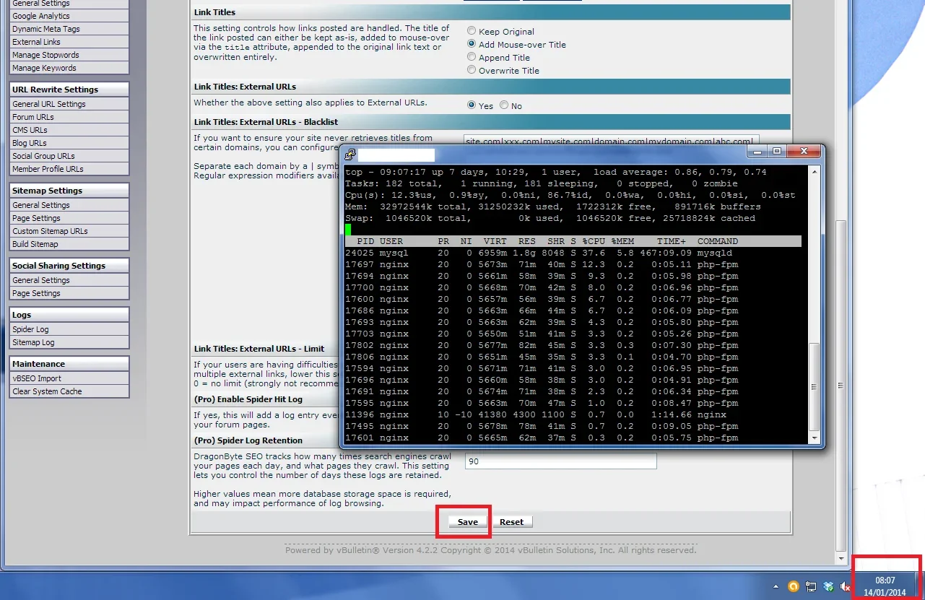The image size is (925, 600).
Task: Click the '(Pro) Enable Spider Hit Log' heading
Action: 248,399
